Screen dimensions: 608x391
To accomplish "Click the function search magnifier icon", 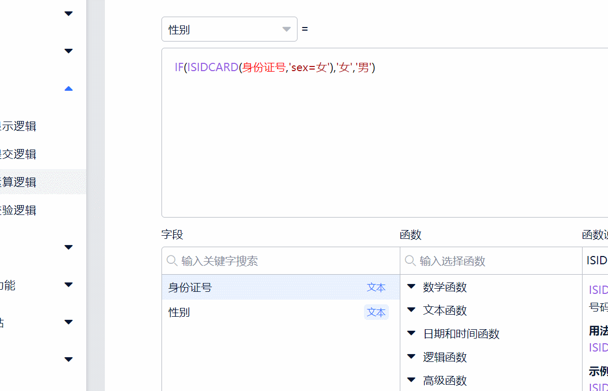I will tap(410, 261).
